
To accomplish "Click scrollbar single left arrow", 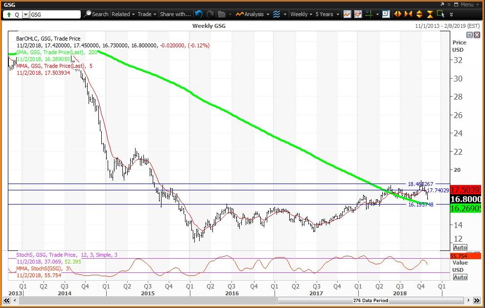I will 15,300.
